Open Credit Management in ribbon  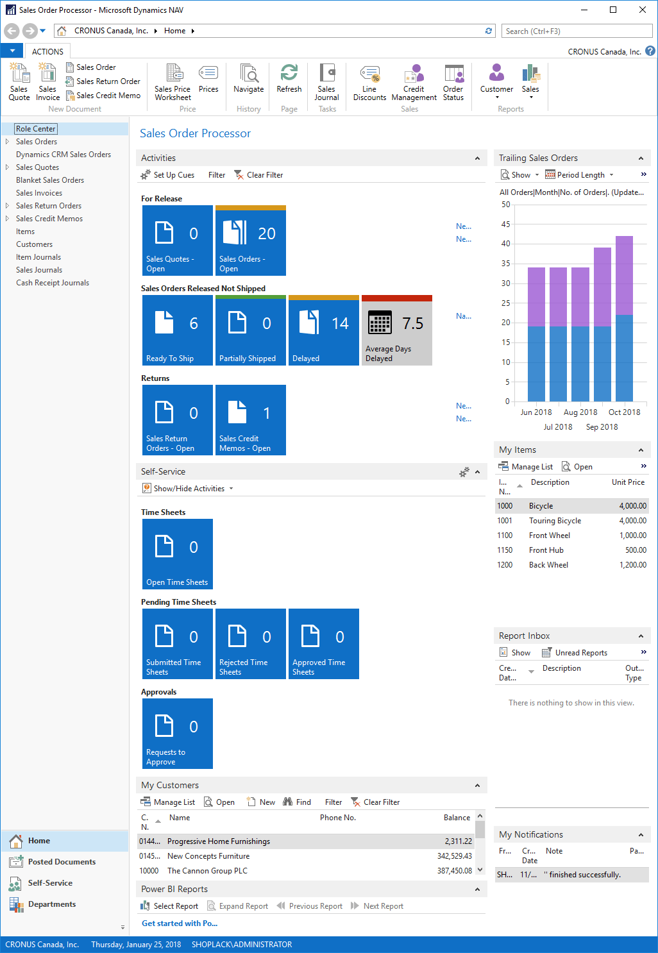[x=414, y=82]
